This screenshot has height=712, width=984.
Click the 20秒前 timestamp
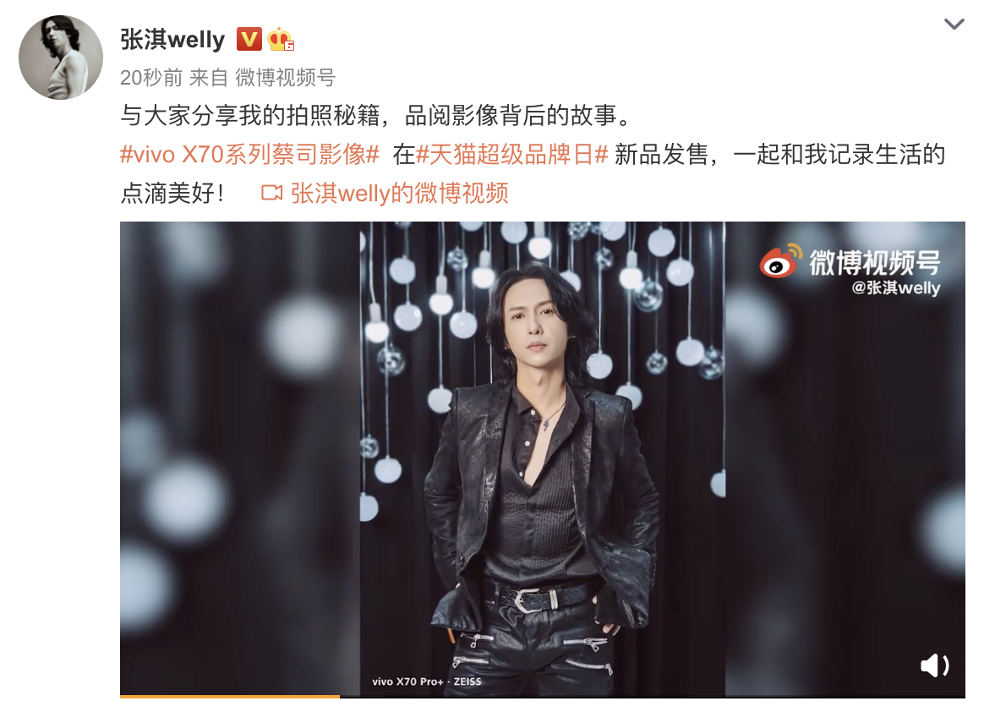tap(151, 78)
